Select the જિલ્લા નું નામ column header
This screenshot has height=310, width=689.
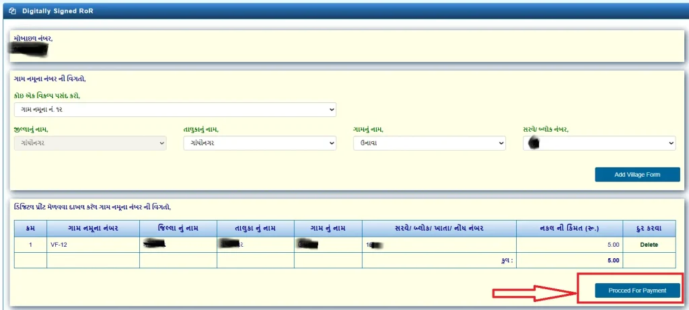pos(178,229)
